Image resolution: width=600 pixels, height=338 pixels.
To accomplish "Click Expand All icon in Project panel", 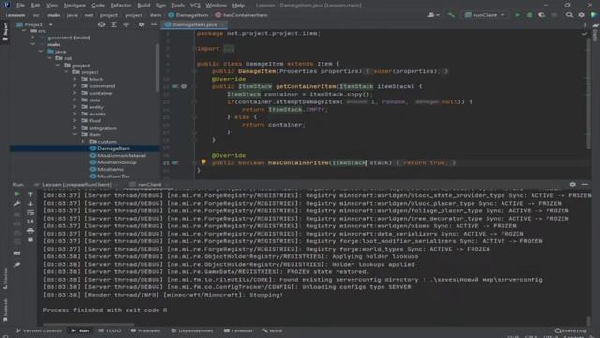I will pyautogui.click(x=114, y=24).
